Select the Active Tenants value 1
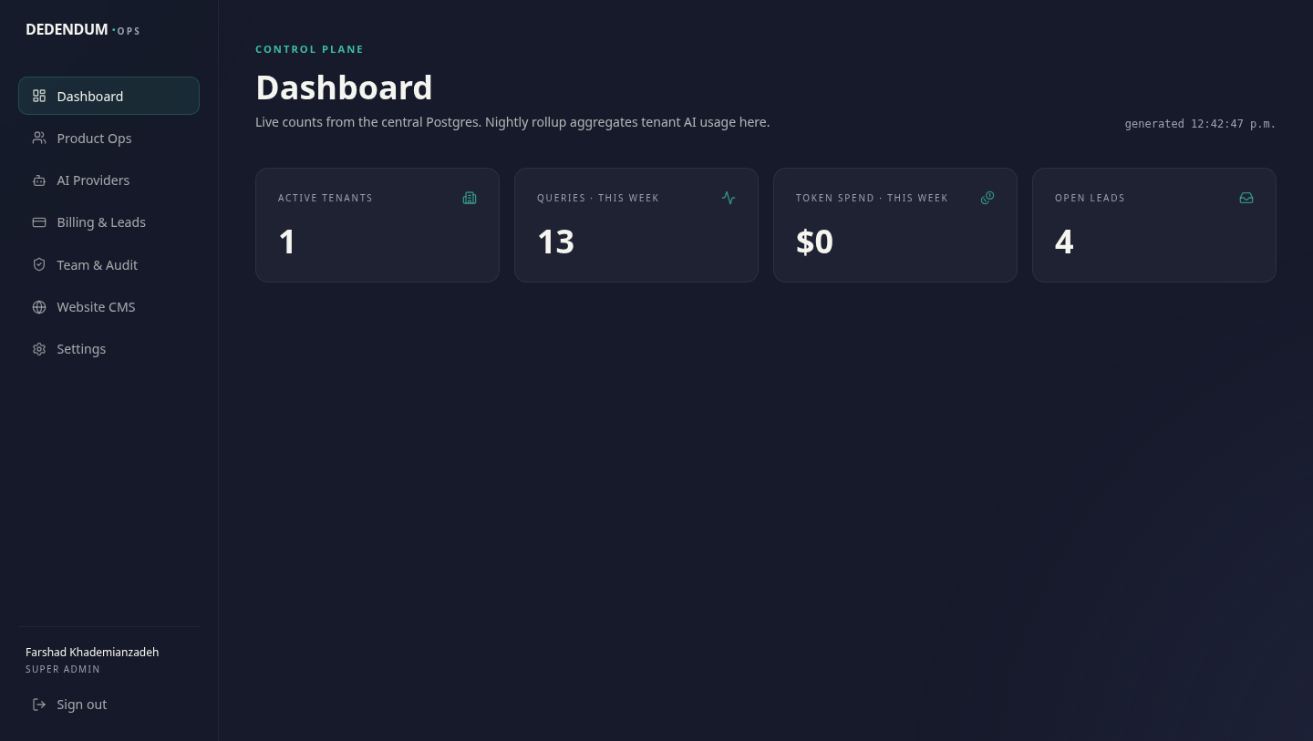Image resolution: width=1313 pixels, height=741 pixels. tap(287, 242)
